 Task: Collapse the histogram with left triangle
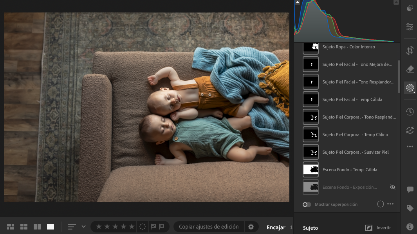[x=298, y=2]
